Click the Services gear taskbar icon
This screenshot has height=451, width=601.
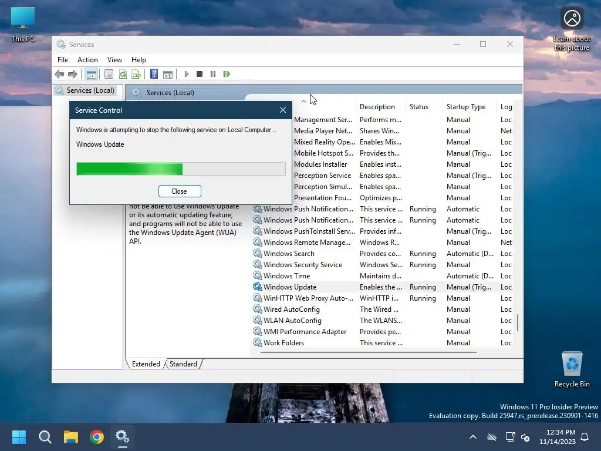point(123,437)
